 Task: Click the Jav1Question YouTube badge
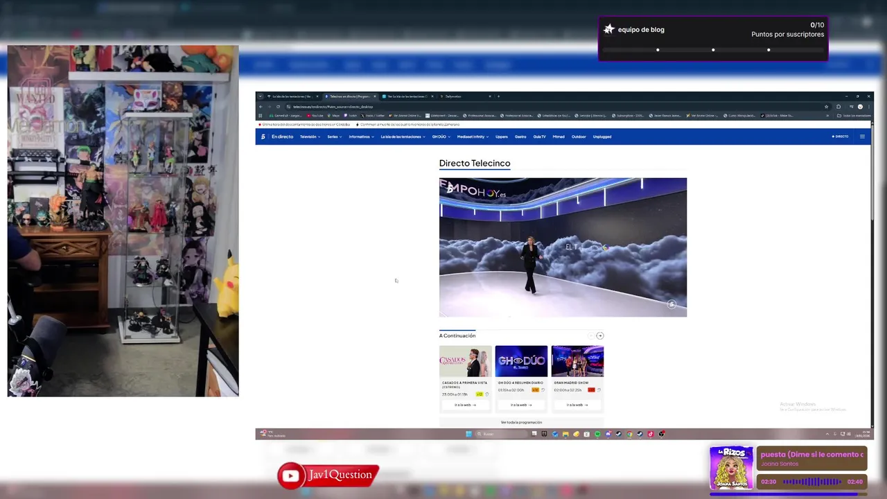pos(328,475)
